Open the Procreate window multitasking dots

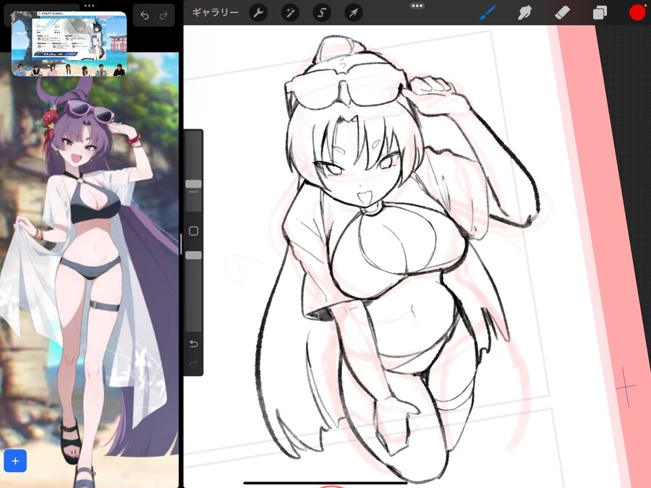tap(417, 6)
